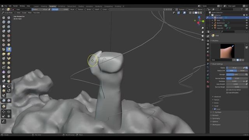Pick the Crease brush

(x=4, y=36)
